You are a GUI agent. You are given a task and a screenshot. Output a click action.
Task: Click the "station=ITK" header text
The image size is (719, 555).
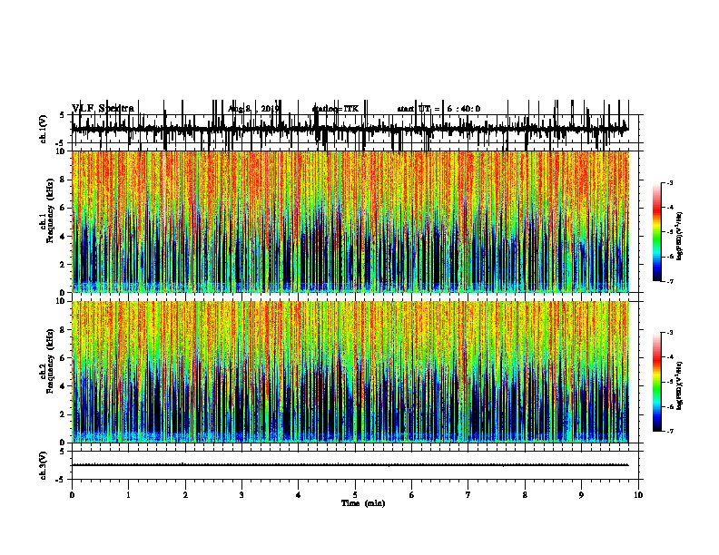(x=335, y=109)
